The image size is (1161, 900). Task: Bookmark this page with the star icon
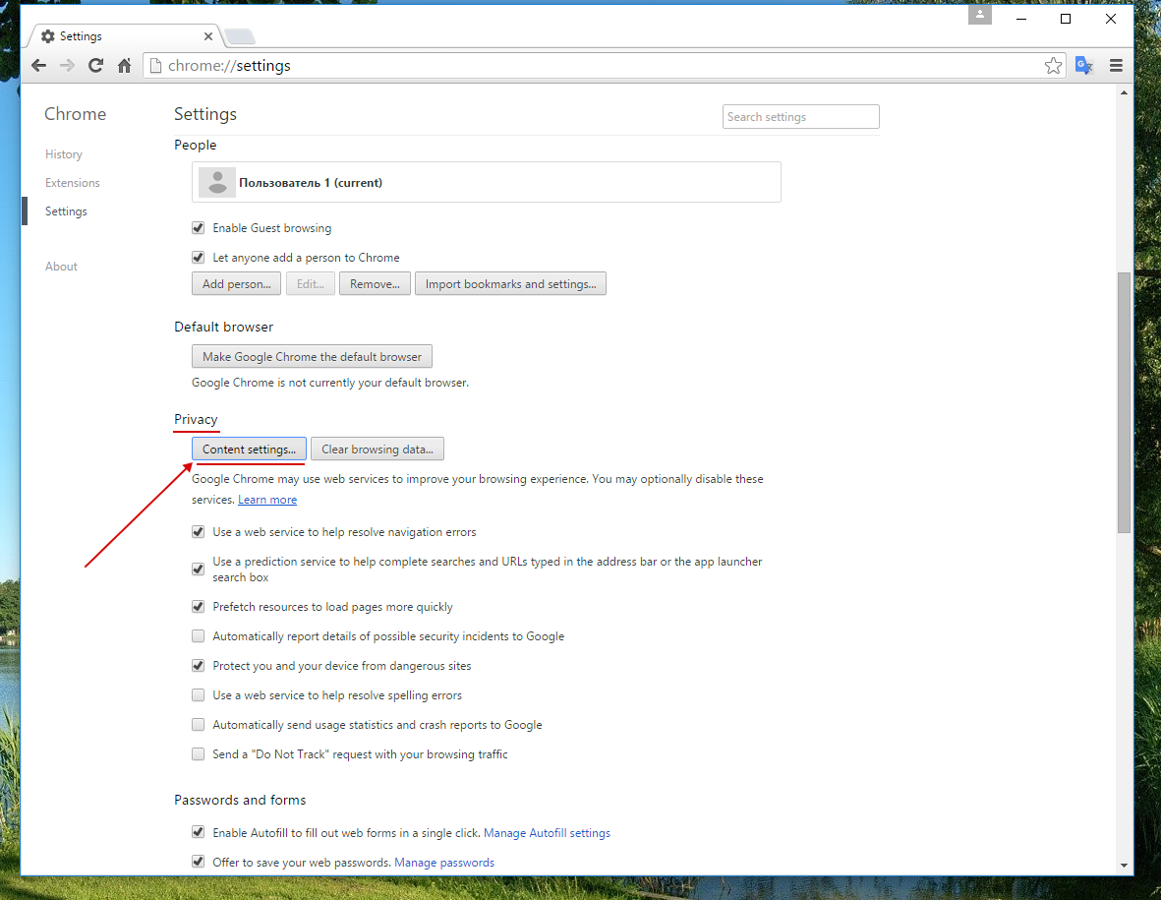(1053, 66)
